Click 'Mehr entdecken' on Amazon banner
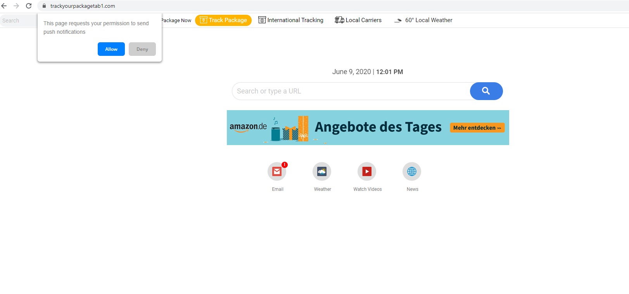 coord(477,128)
